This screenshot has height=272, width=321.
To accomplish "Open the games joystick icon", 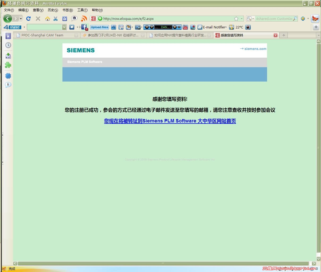I will coord(193,27).
